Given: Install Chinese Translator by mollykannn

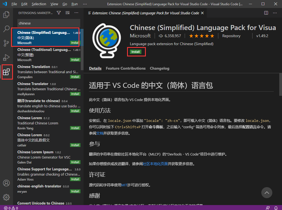Looking at the screenshot, I should [x=75, y=94].
